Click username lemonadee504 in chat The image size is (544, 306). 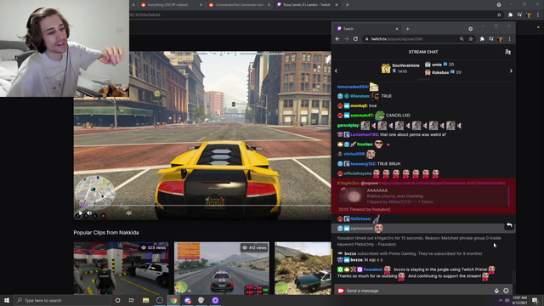coord(353,87)
